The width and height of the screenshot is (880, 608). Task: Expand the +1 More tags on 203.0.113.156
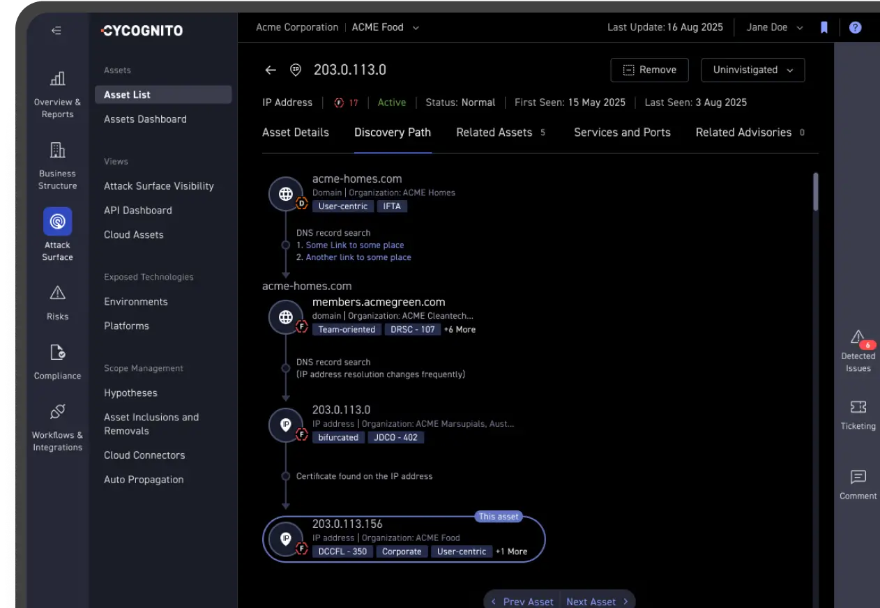pyautogui.click(x=512, y=552)
